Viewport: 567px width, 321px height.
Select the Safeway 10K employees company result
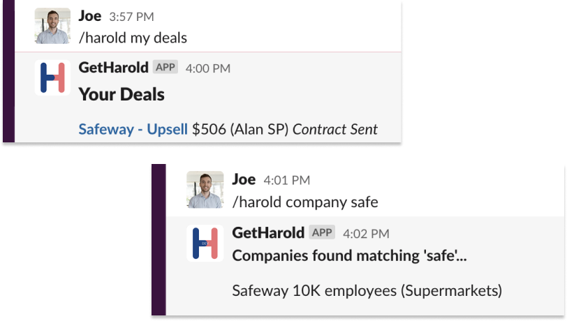tap(367, 290)
